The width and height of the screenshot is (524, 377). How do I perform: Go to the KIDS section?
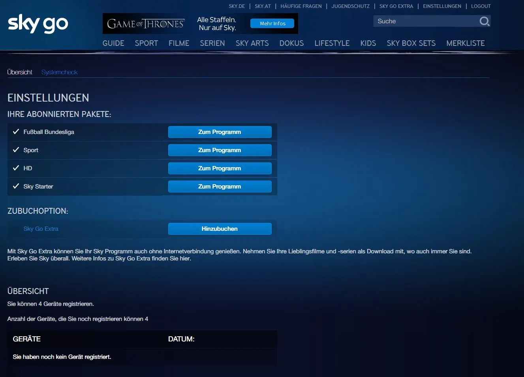[368, 43]
